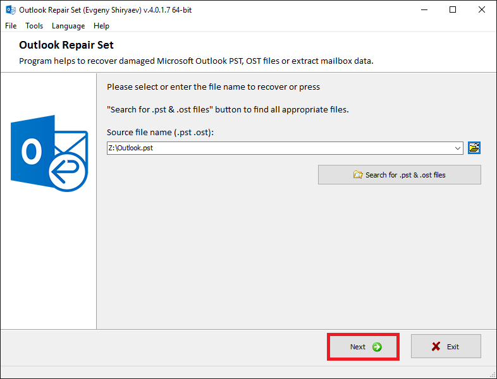Screen dimensions: 497x379
Task: Click the Outlook Repair Set title bar icon
Action: [x=11, y=10]
